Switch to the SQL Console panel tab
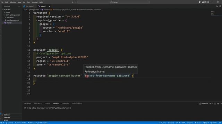 coord(38,104)
